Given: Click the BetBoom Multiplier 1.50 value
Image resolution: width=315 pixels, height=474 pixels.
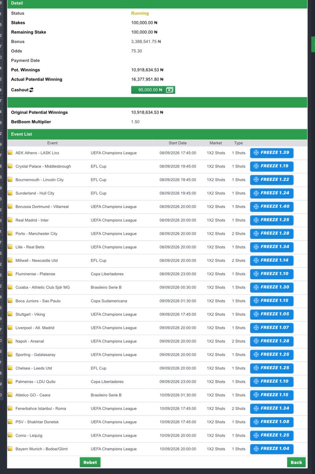Looking at the screenshot, I should pos(135,122).
